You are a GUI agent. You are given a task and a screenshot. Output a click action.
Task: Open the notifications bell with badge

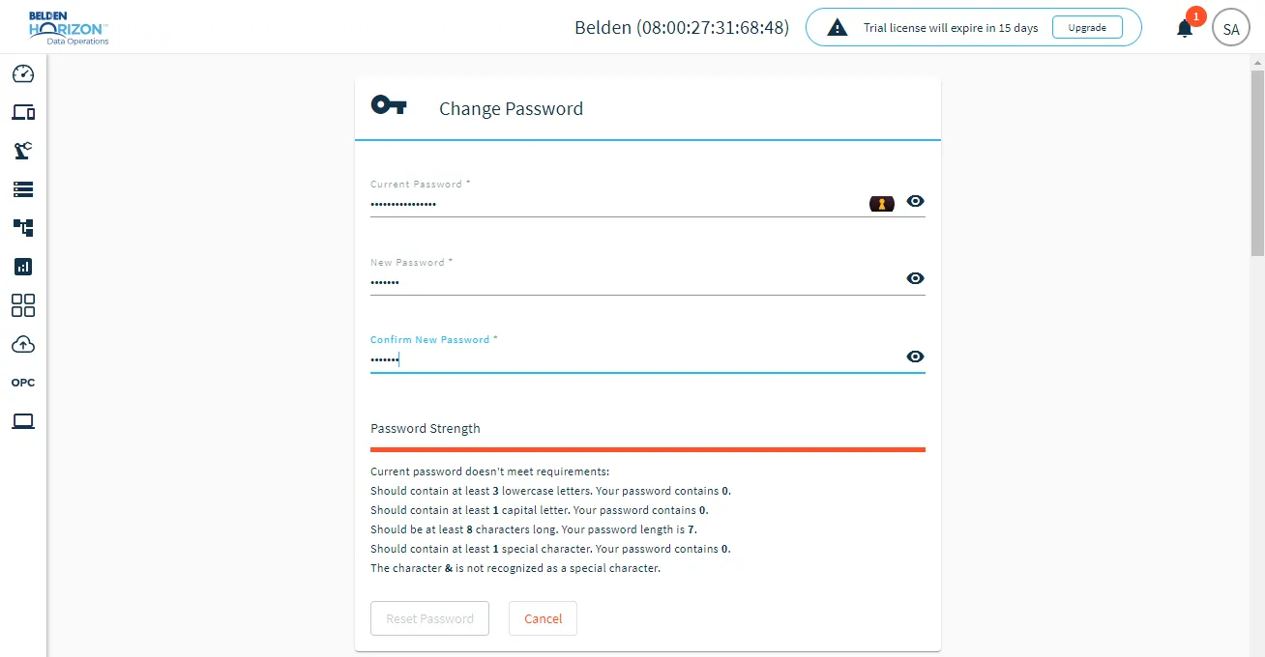1186,27
